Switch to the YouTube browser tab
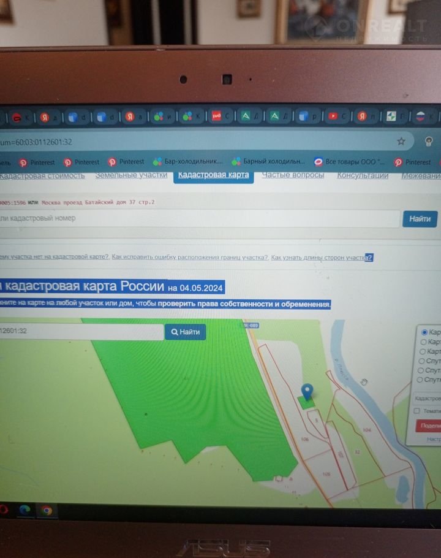 [336, 116]
